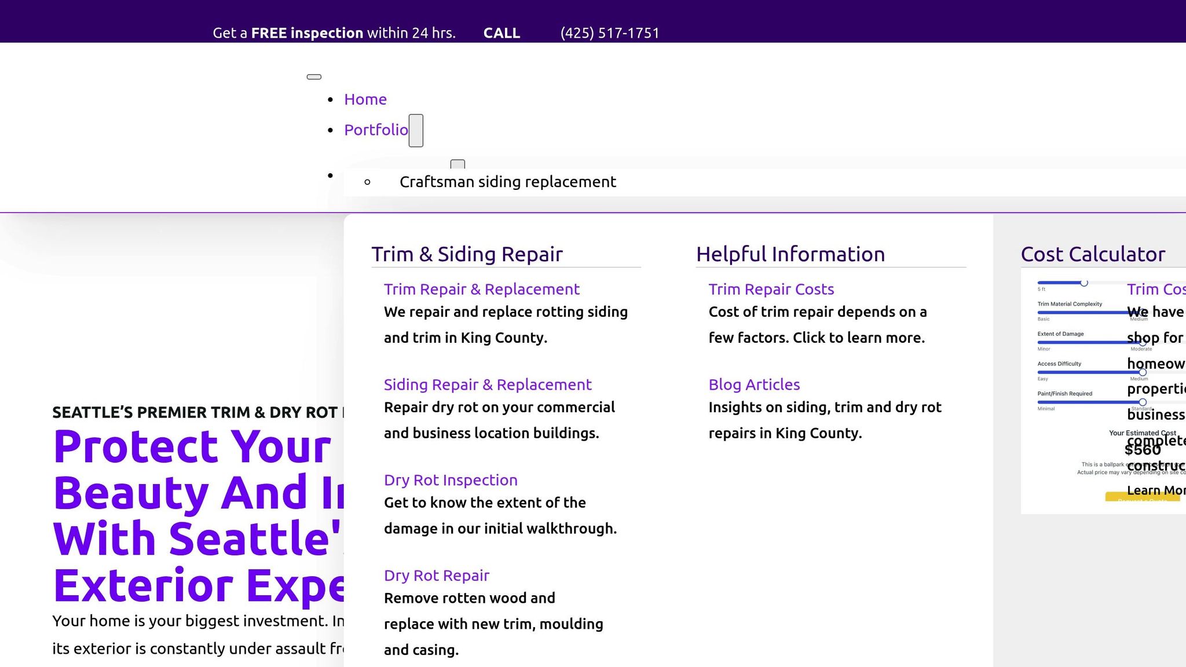Click the partly hidden button above Craftsman item

pos(457,164)
